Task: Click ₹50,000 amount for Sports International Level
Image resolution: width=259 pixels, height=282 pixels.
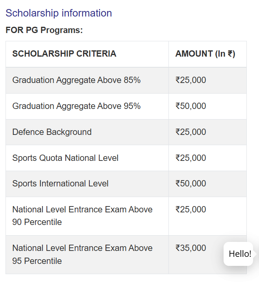Action: tap(191, 184)
